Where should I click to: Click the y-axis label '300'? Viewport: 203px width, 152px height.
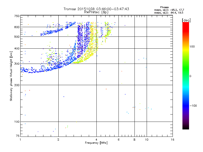17,64
